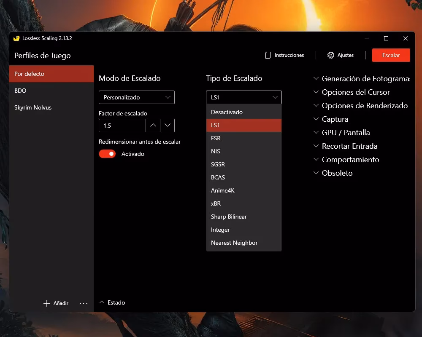Screen dimensions: 422x337
Task: Decrease scaling factor with the down arrow
Action: (168, 126)
